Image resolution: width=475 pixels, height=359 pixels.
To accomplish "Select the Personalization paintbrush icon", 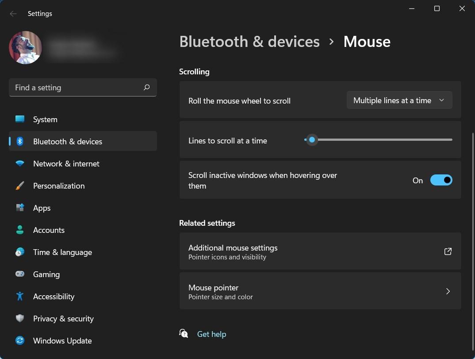I will point(20,186).
